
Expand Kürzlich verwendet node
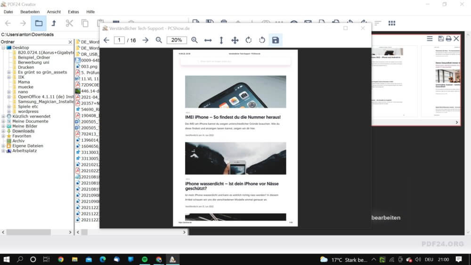[x=3, y=116]
